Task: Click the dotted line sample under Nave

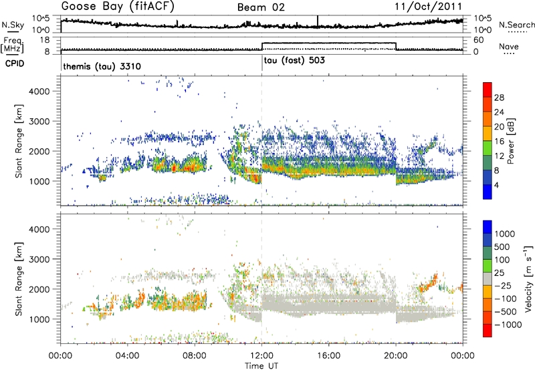Action: click(x=509, y=53)
